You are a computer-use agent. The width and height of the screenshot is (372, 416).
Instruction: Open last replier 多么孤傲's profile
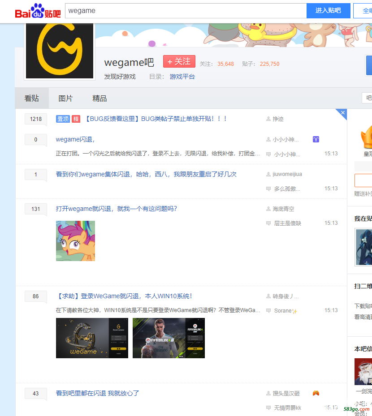click(x=287, y=189)
